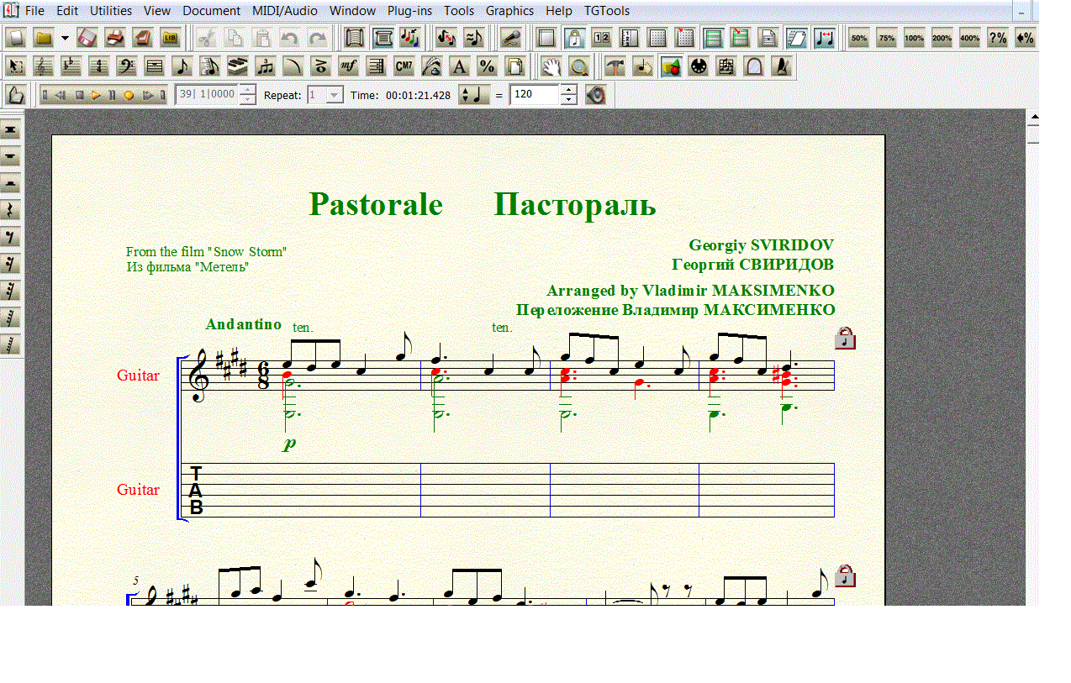This screenshot has width=1071, height=683.
Task: Select the Time Signature tool
Action: [x=99, y=66]
